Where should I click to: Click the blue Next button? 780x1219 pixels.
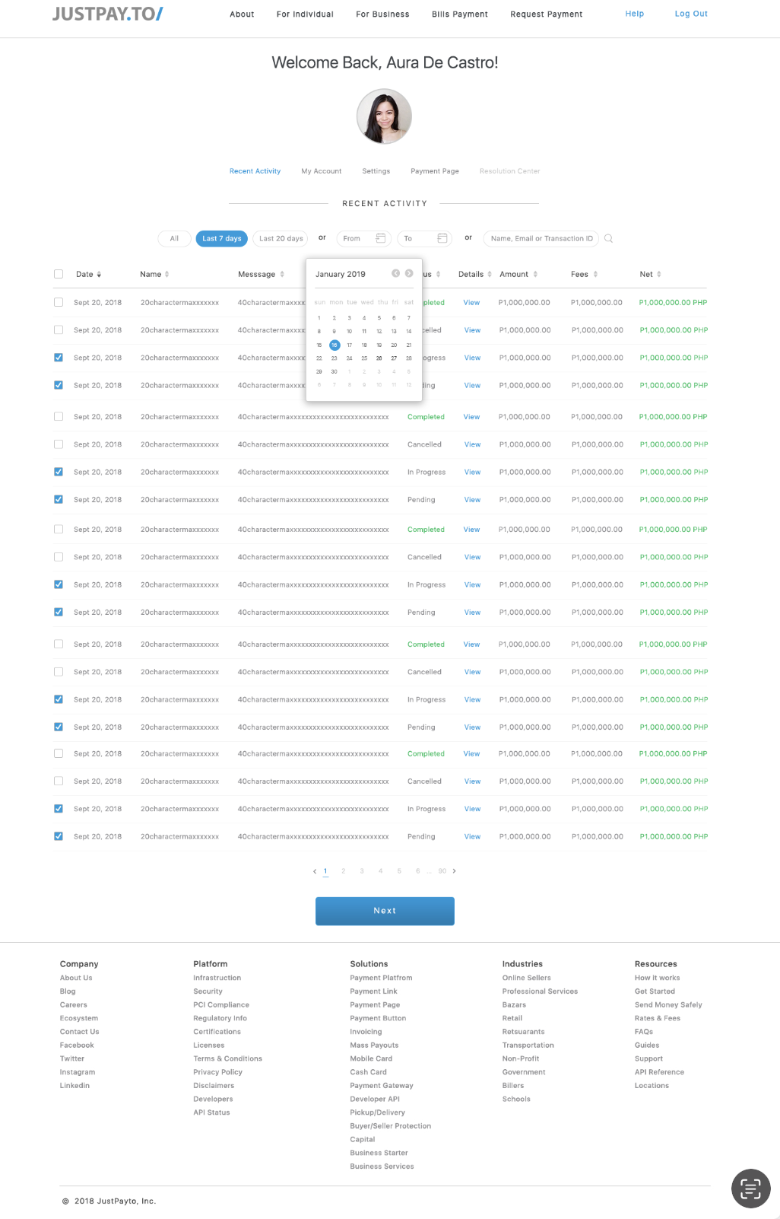click(385, 911)
